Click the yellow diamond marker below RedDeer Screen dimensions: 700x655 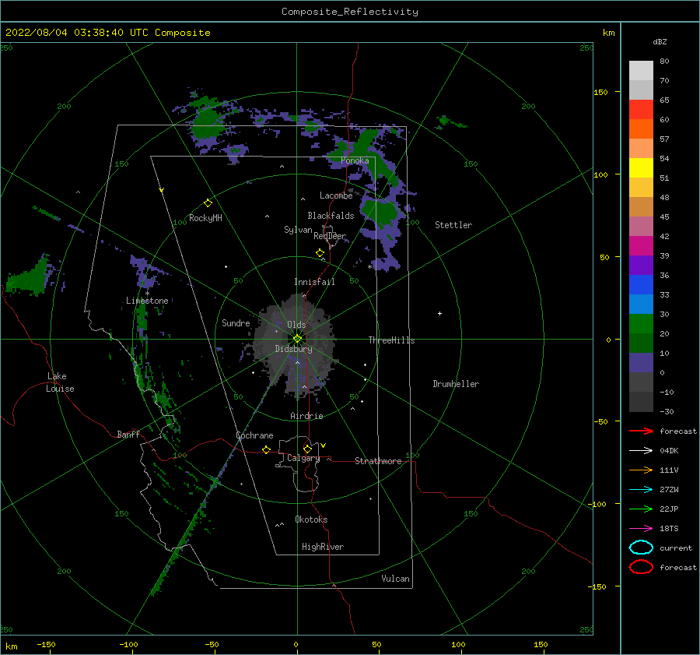320,253
